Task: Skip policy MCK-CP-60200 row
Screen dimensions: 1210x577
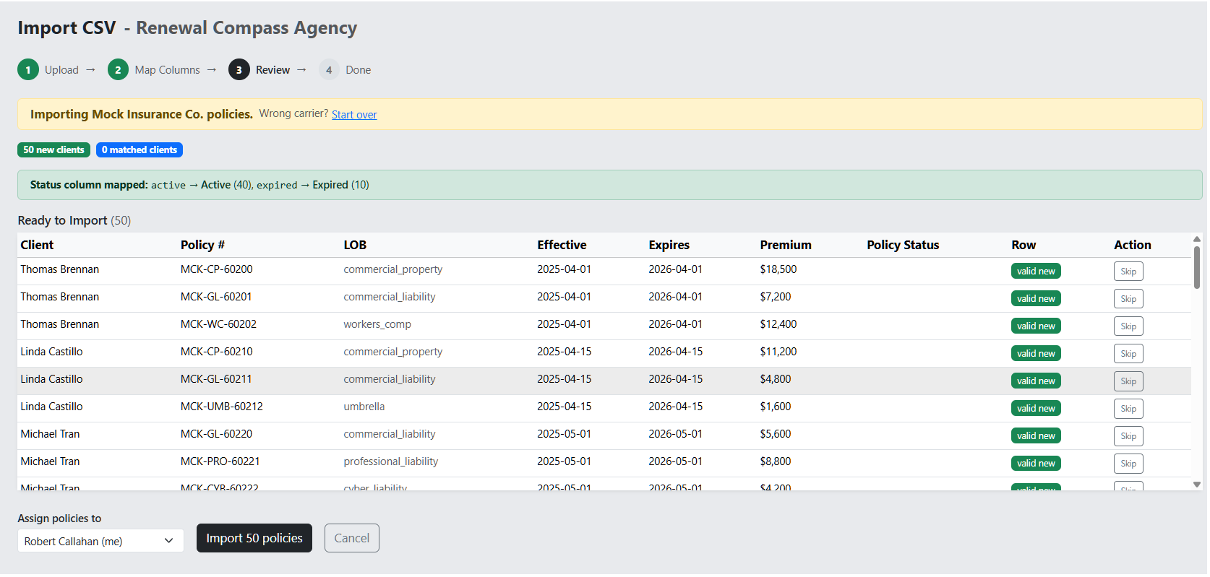Action: coord(1128,272)
